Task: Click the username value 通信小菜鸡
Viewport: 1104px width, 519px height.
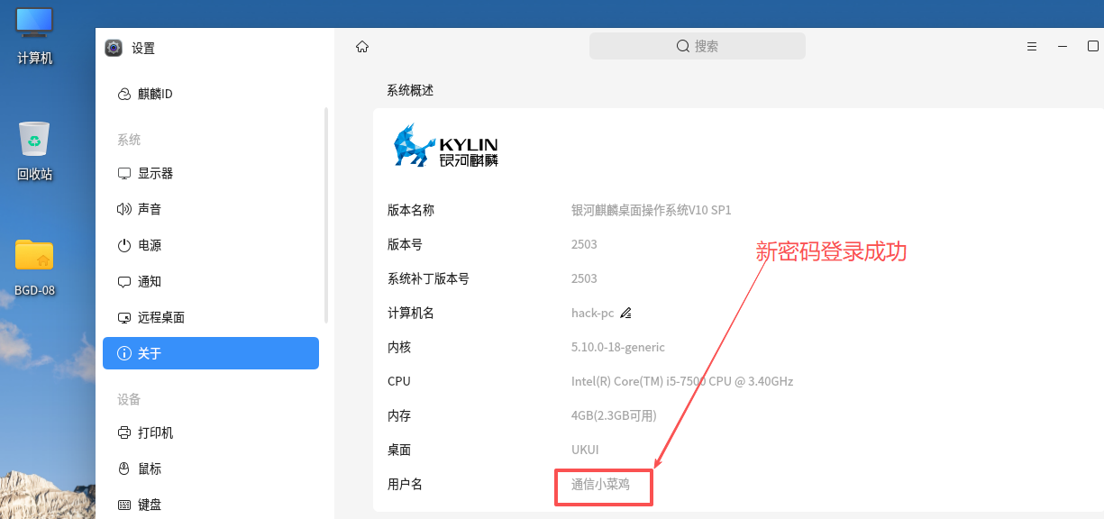Action: [600, 484]
